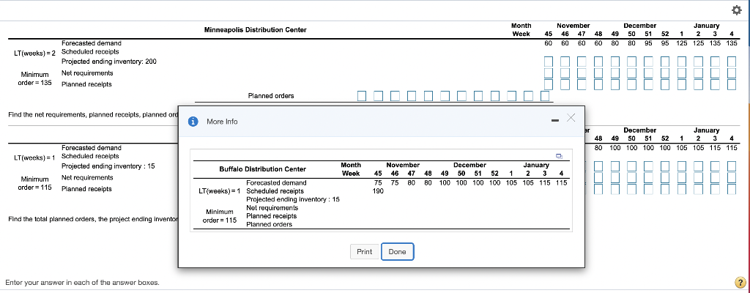Click 'Projected ending inventory: 200' label
The width and height of the screenshot is (750, 293).
tap(109, 62)
